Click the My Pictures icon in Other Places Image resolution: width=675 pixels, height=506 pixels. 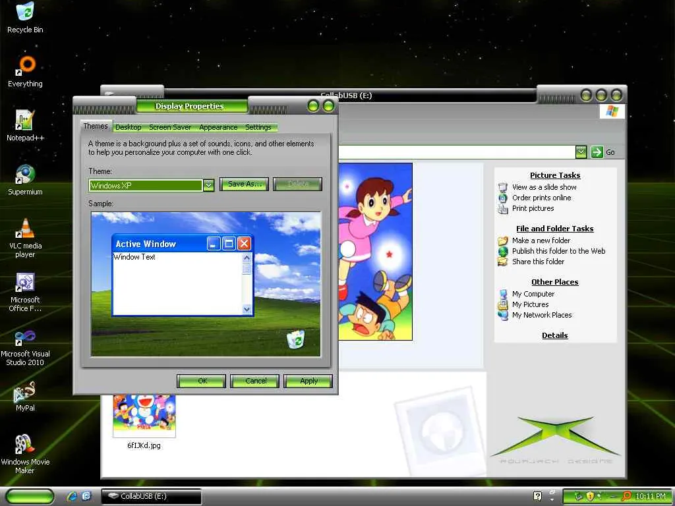[x=502, y=304]
